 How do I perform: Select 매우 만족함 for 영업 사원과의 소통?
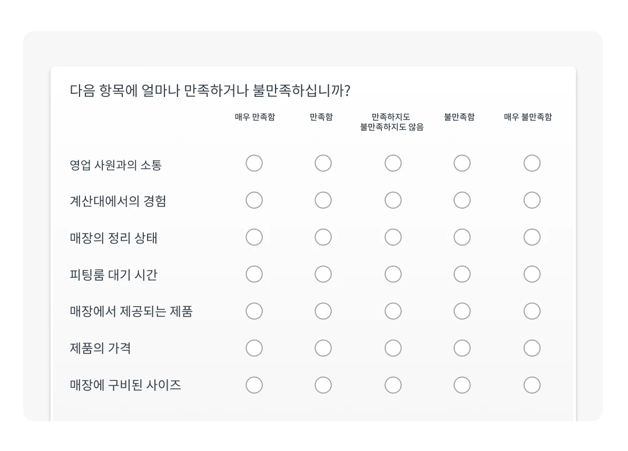click(x=254, y=163)
